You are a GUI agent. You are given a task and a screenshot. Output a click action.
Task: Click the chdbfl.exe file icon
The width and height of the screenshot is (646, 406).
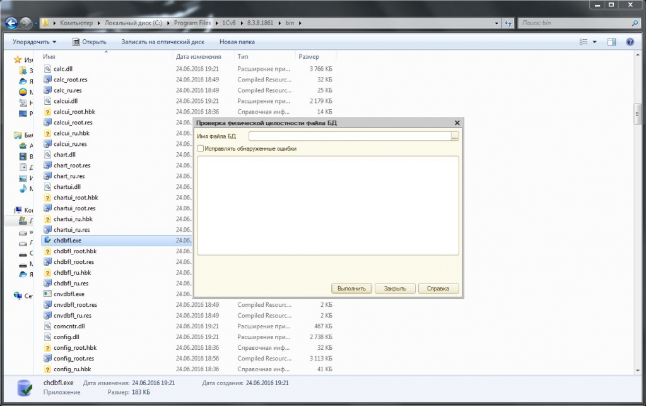[x=47, y=241]
